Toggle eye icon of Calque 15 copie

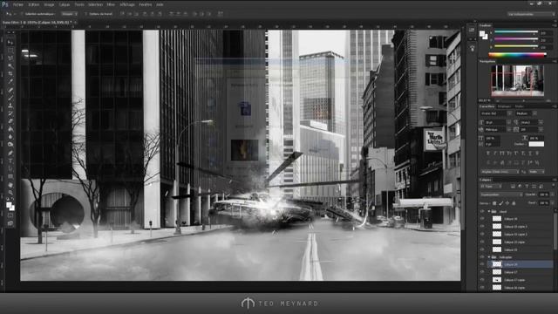(482, 242)
